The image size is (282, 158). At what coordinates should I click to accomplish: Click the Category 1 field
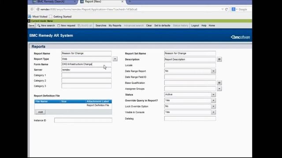[86, 75]
